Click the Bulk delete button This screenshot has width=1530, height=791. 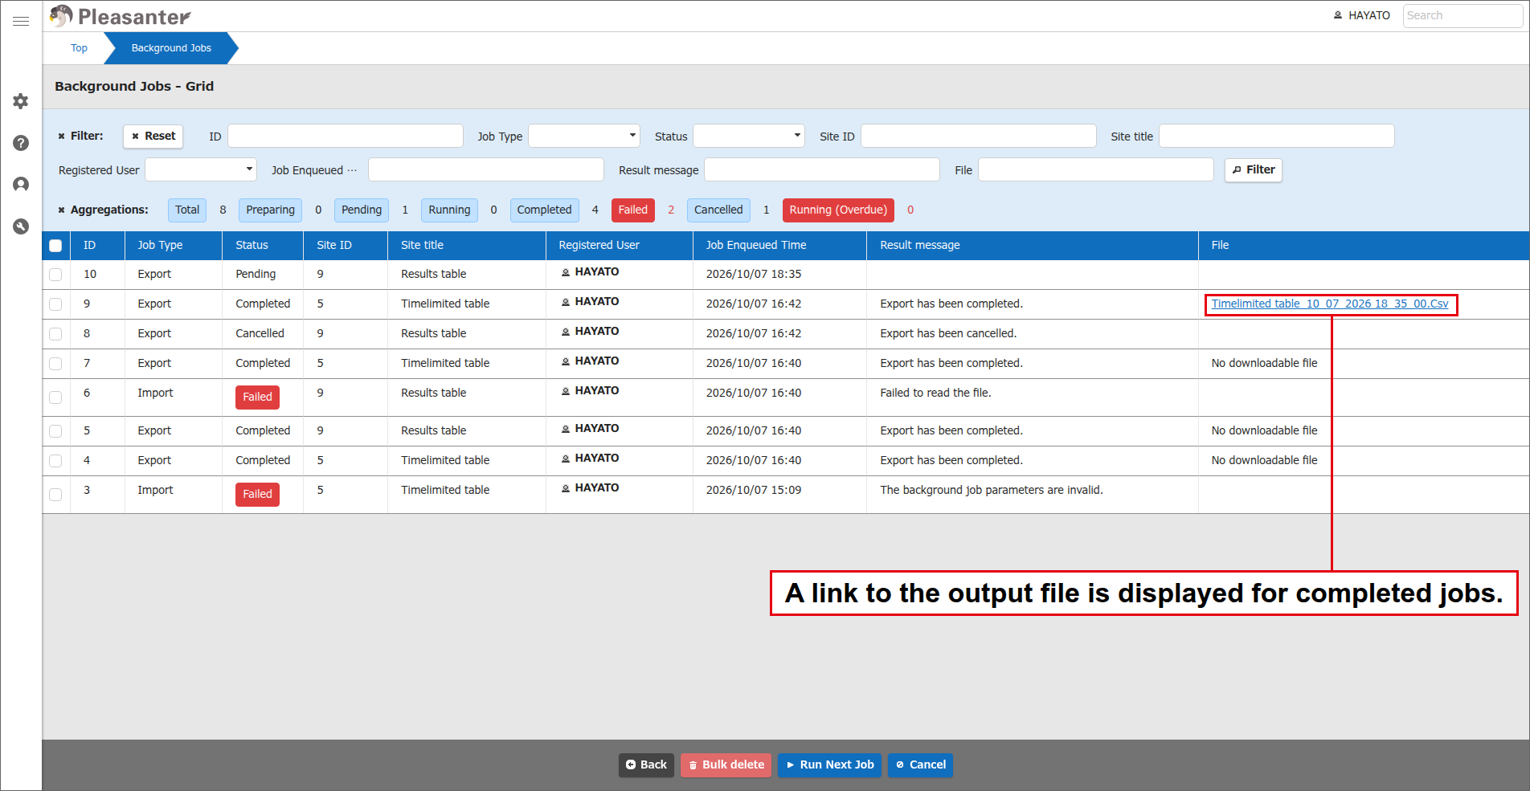[726, 764]
